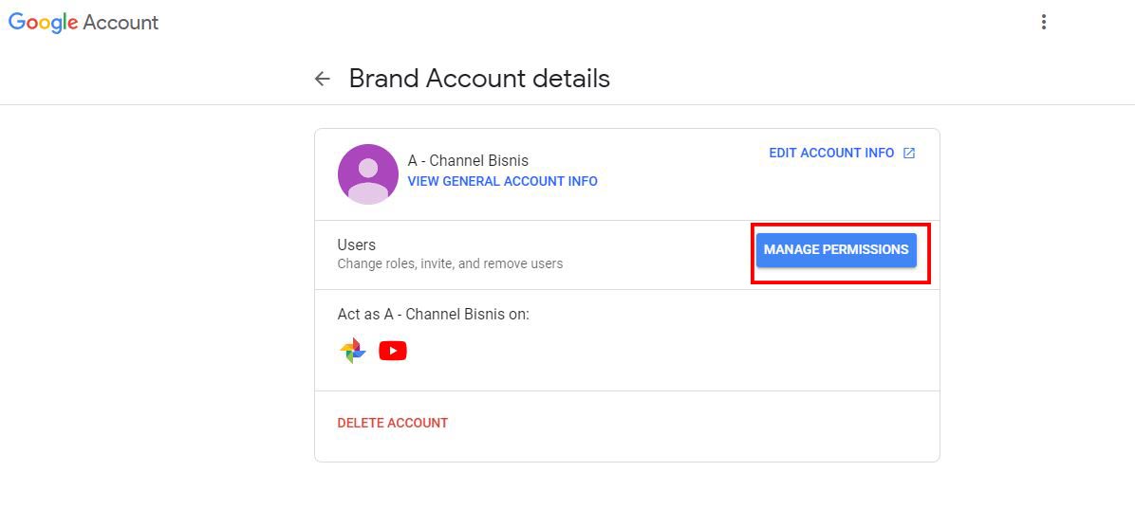Viewport: 1135px width, 508px height.
Task: Open View General Account Info link
Action: (502, 181)
